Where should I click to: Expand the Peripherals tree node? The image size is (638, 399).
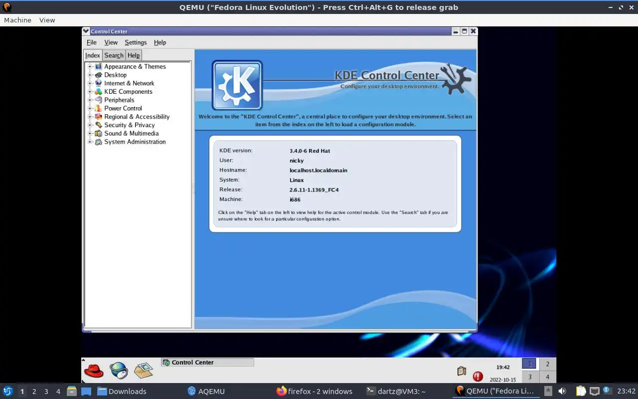90,100
